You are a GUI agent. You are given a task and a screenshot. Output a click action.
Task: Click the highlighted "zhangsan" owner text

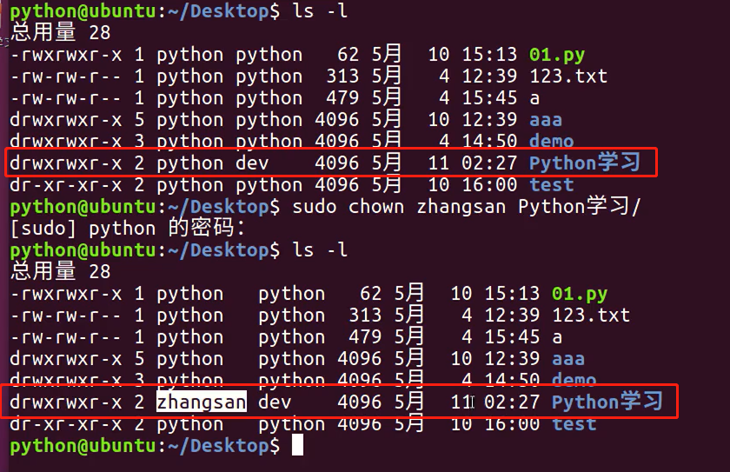(201, 402)
